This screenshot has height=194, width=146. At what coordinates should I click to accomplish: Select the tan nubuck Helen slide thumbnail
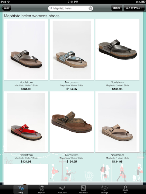pyautogui.click(x=117, y=122)
